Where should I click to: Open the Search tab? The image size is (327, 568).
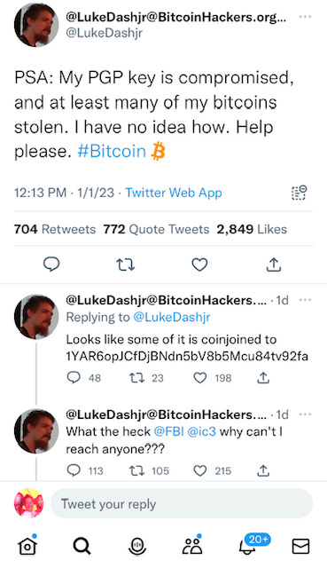[x=82, y=546]
